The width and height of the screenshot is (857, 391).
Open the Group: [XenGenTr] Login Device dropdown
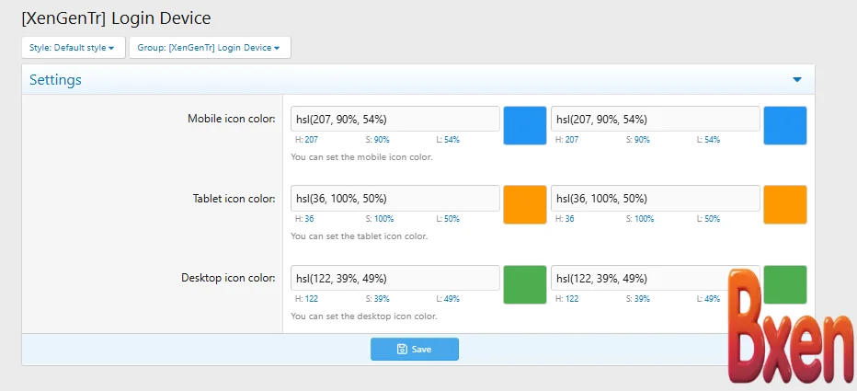tap(210, 48)
